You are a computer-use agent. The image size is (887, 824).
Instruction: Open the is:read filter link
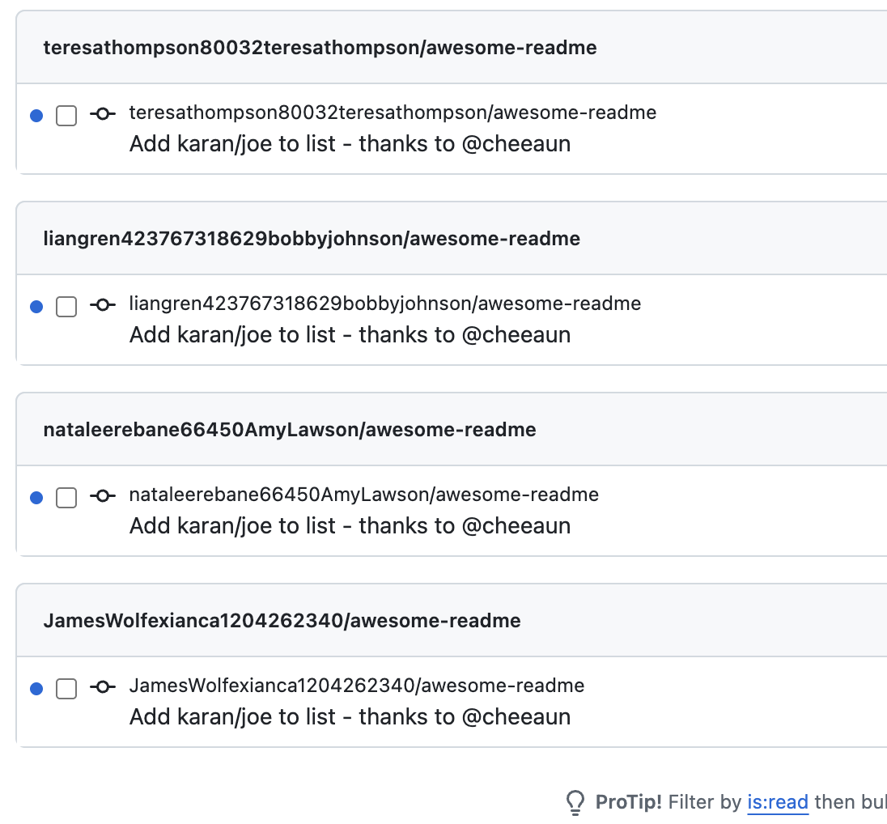pos(777,802)
